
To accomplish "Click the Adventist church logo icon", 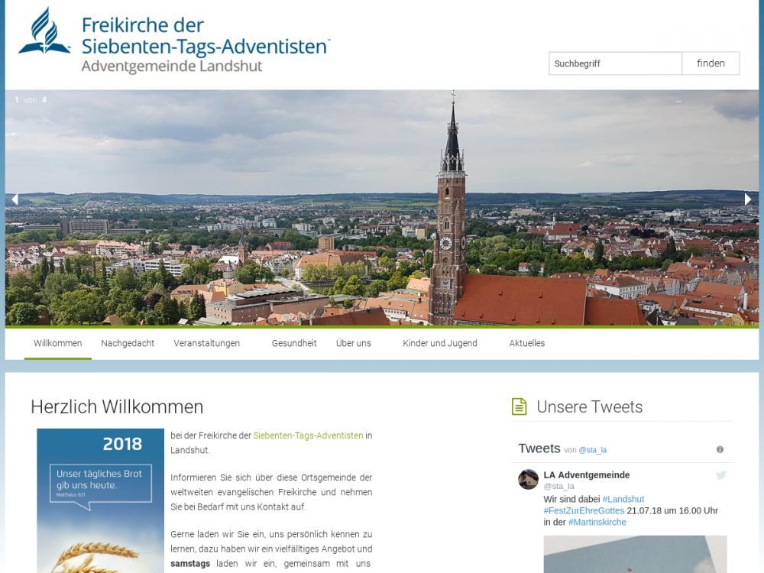I will click(x=44, y=32).
